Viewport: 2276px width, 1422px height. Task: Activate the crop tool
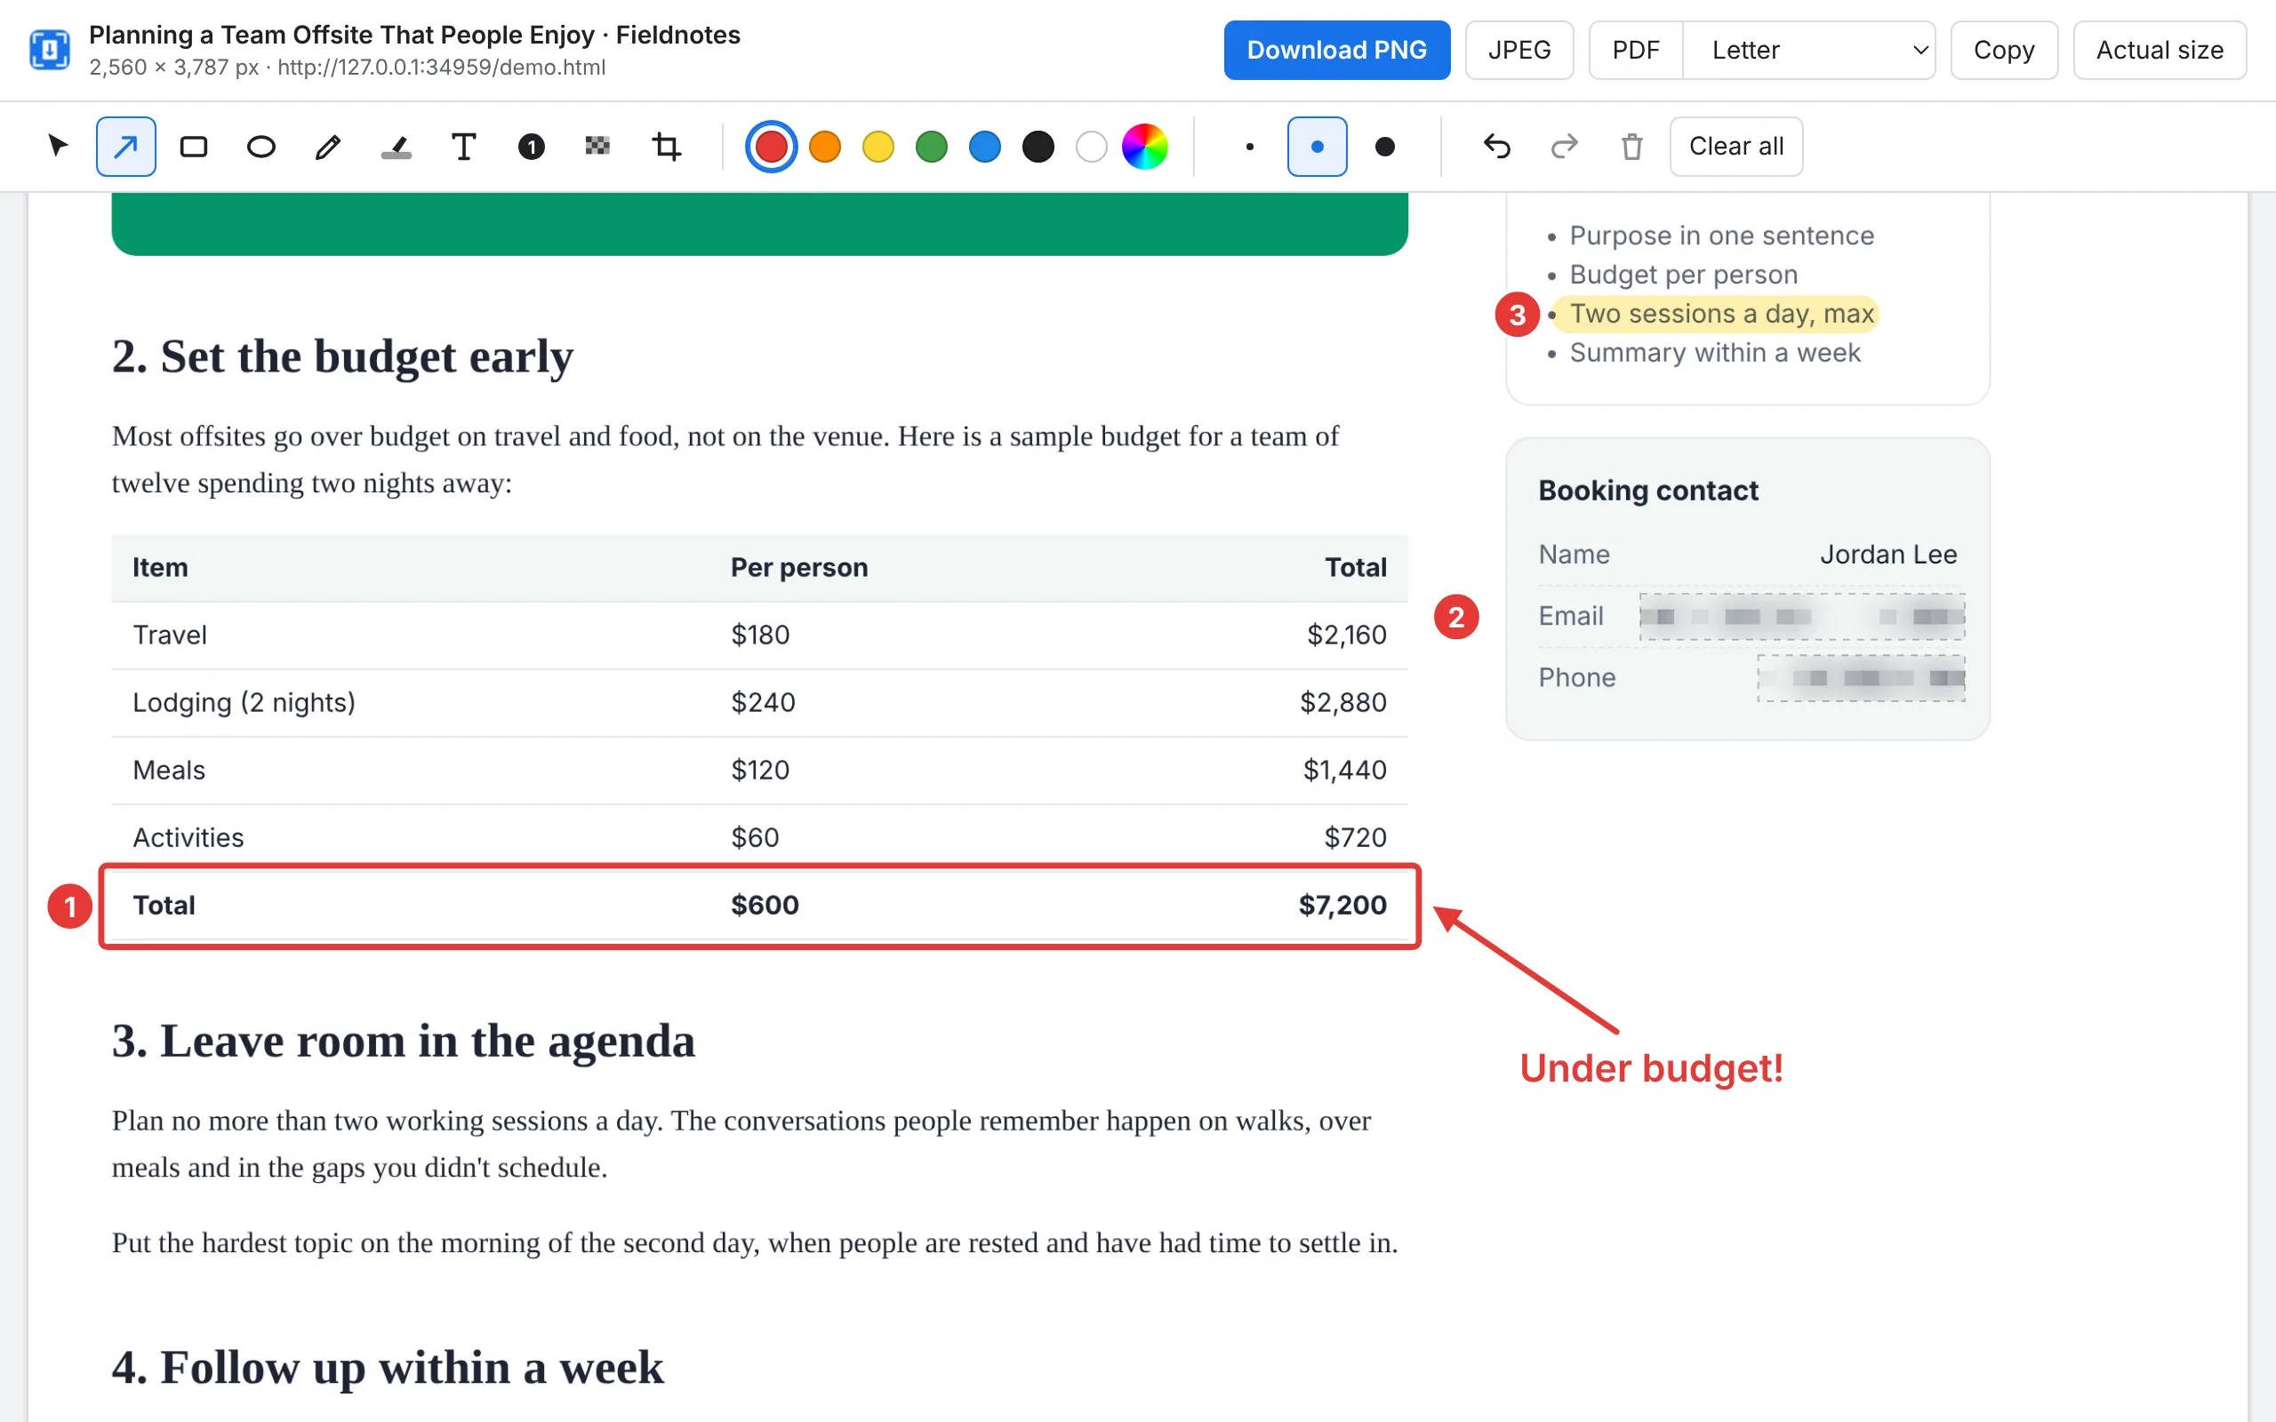[666, 146]
